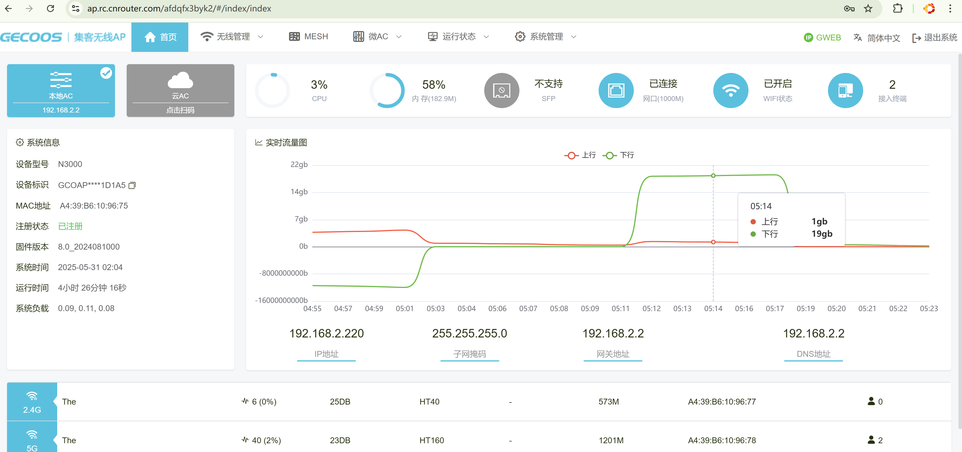The image size is (962, 452).
Task: Click MAC A4:39:B6:10:96:77 cell
Action: tap(722, 402)
